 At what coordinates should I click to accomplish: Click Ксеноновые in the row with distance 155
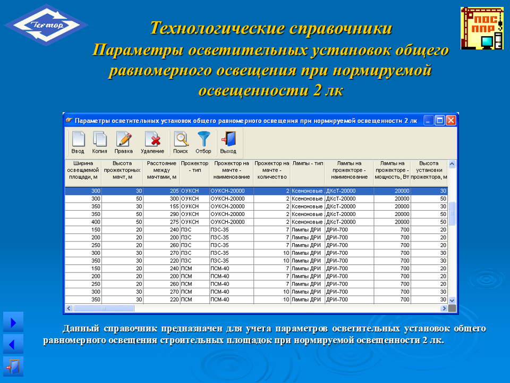point(308,206)
